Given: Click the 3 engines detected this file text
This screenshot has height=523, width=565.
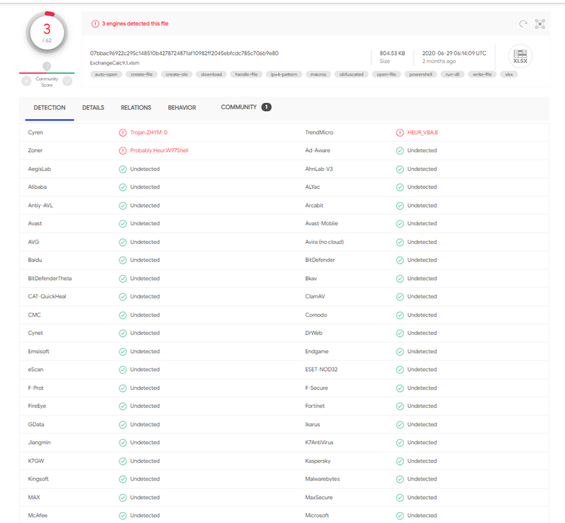Looking at the screenshot, I should pos(135,24).
